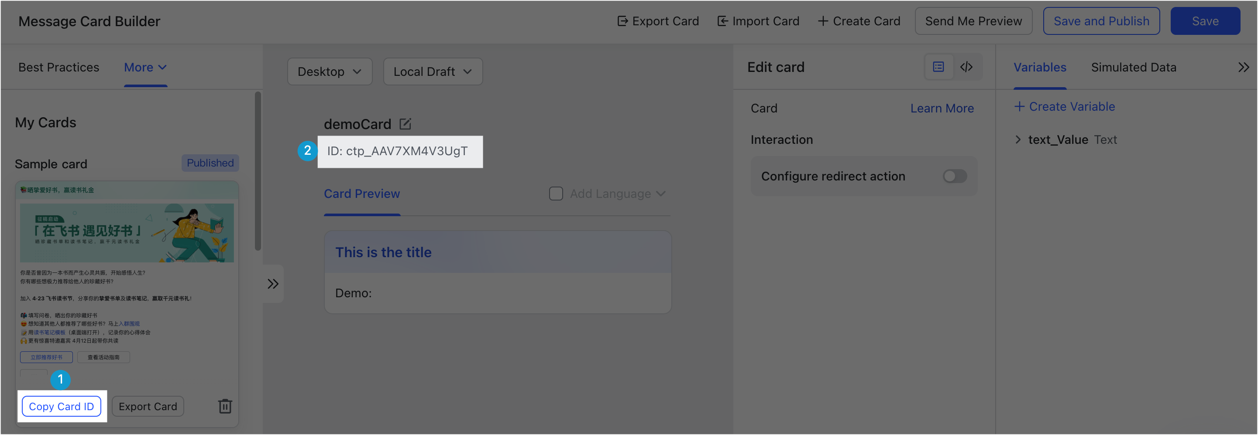Viewport: 1258px width, 435px height.
Task: Click the 'Demo:' text in card preview
Action: 353,293
